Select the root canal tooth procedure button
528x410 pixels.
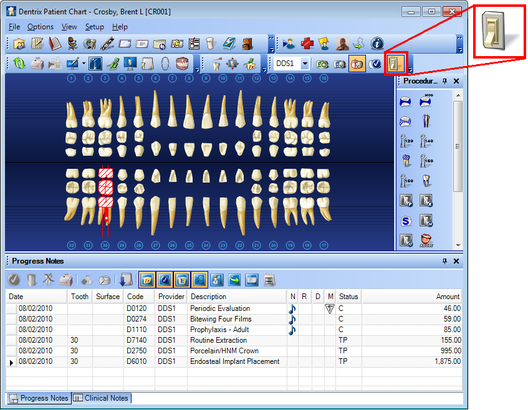(x=426, y=120)
